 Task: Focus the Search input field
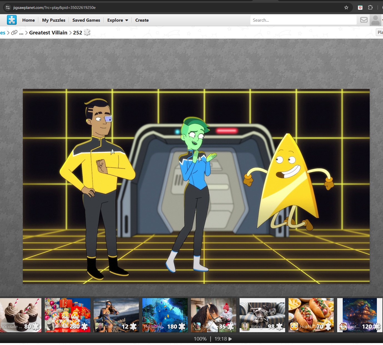tap(303, 20)
